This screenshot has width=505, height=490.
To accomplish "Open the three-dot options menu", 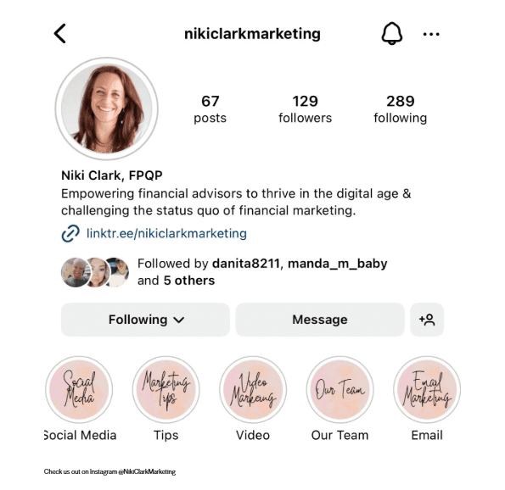I will pos(431,34).
